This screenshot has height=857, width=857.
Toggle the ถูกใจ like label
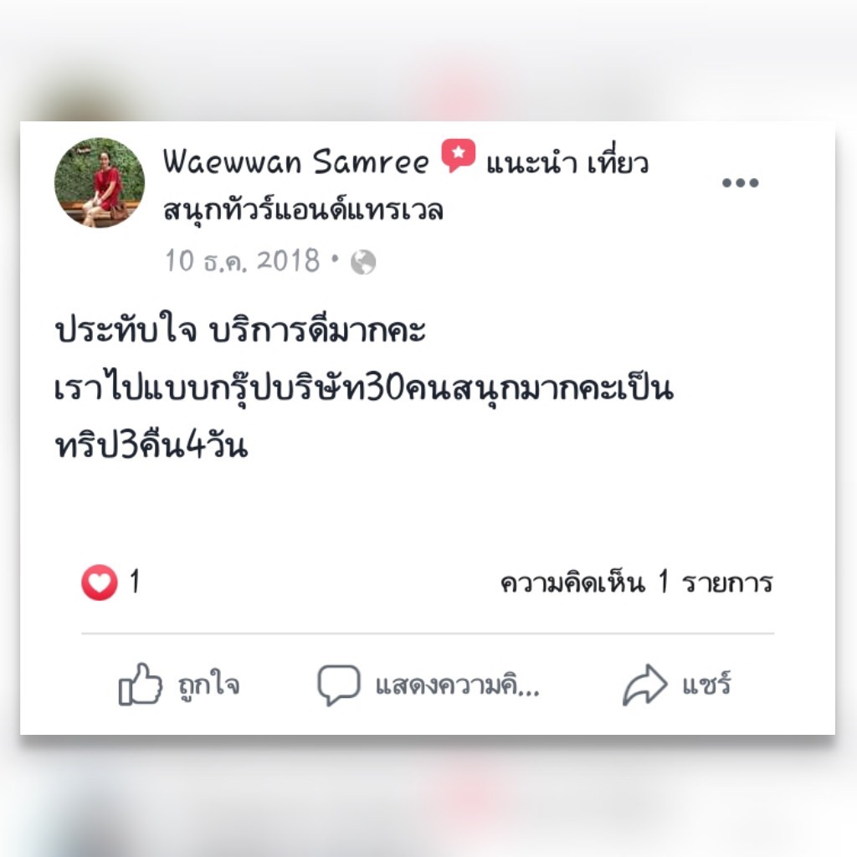[x=208, y=685]
